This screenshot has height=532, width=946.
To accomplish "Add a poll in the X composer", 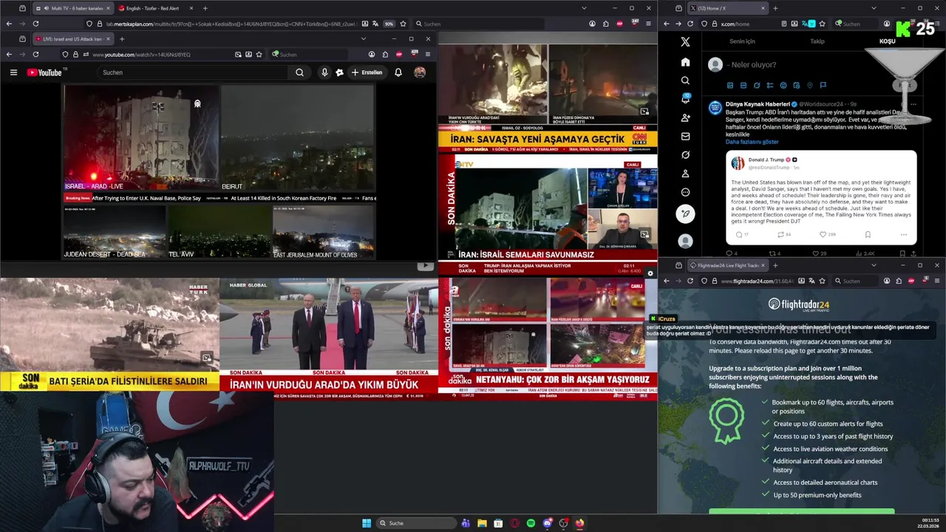I will tap(770, 86).
